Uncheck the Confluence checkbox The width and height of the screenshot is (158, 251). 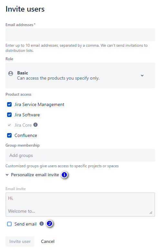(x=9, y=135)
